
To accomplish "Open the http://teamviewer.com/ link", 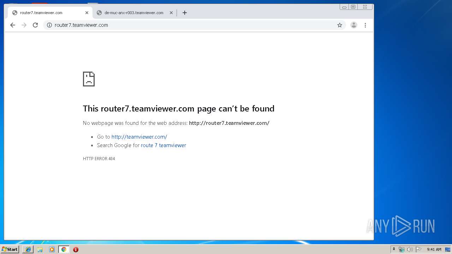I will click(x=139, y=137).
